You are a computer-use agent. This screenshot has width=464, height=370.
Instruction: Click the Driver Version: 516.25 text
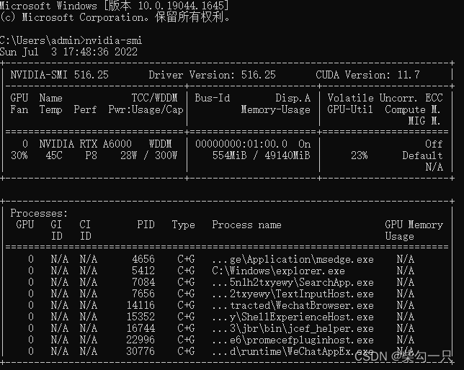pos(212,75)
